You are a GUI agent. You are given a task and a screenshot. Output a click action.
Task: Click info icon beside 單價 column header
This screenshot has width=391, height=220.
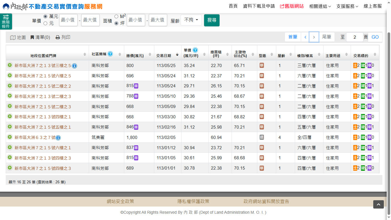pos(195,50)
